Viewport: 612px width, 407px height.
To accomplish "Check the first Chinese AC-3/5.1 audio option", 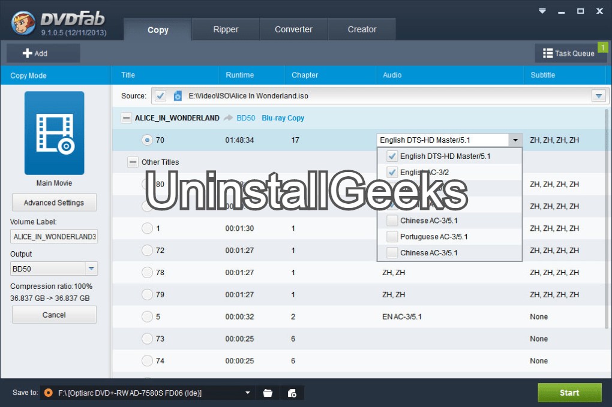I will [x=392, y=220].
